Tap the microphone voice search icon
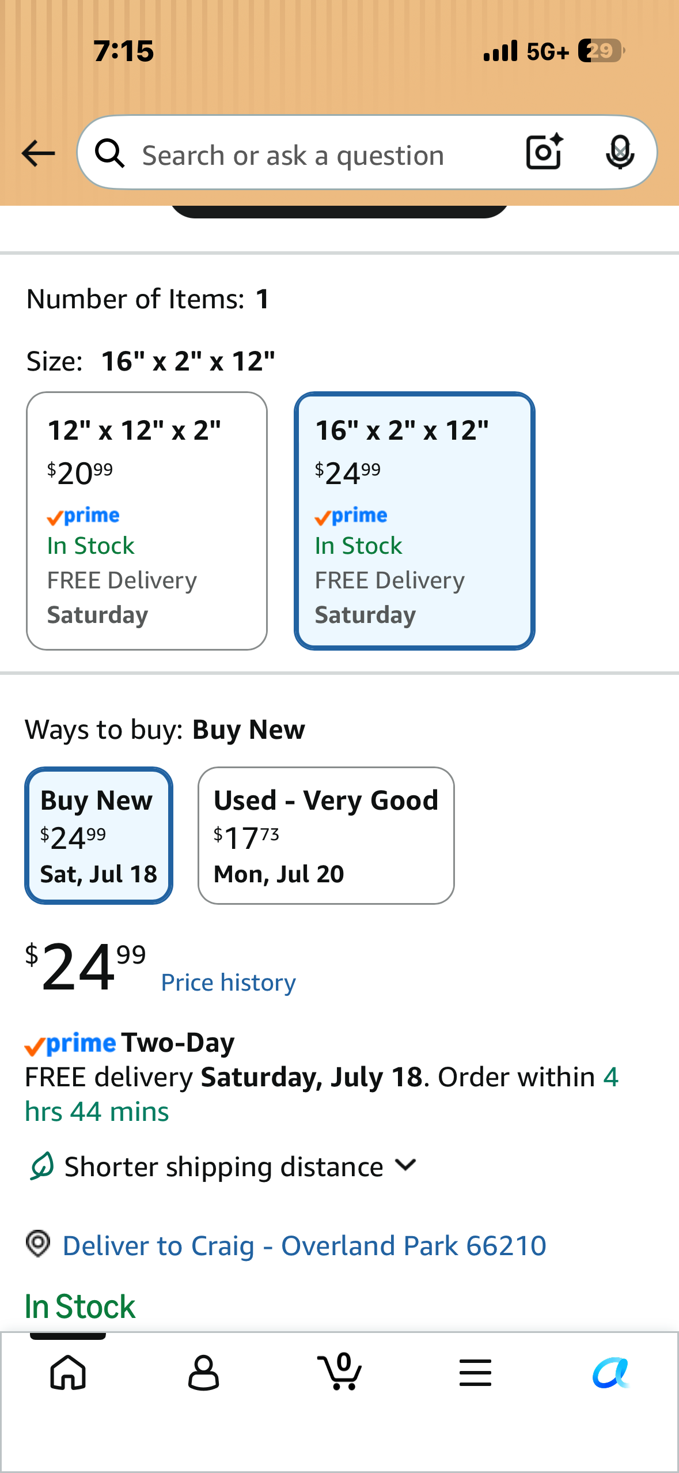Viewport: 679px width, 1473px height. click(x=620, y=152)
